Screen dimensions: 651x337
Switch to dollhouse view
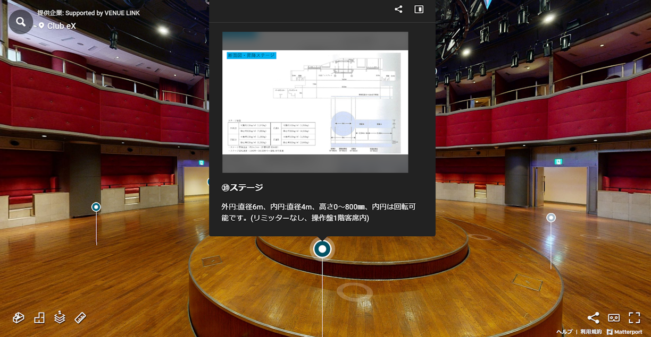pyautogui.click(x=19, y=317)
